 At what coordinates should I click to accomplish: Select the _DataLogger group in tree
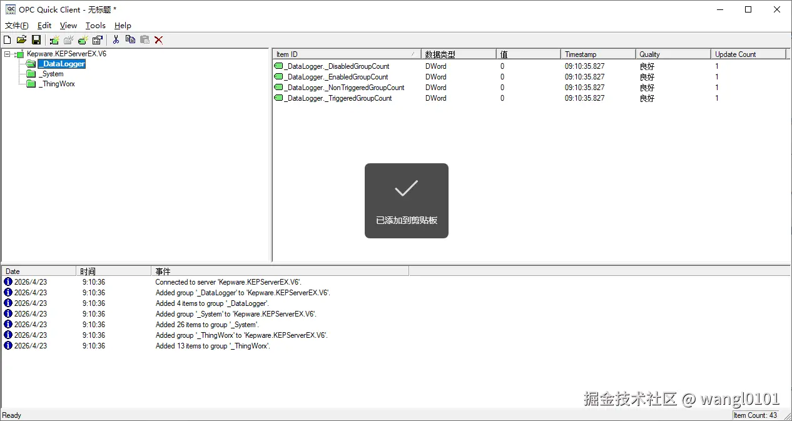point(61,64)
